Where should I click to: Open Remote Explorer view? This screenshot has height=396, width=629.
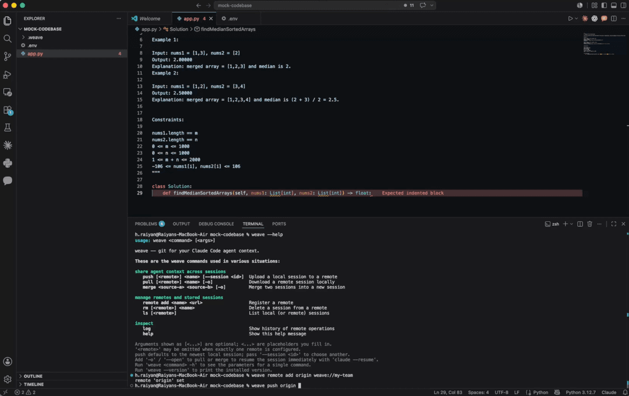8,92
